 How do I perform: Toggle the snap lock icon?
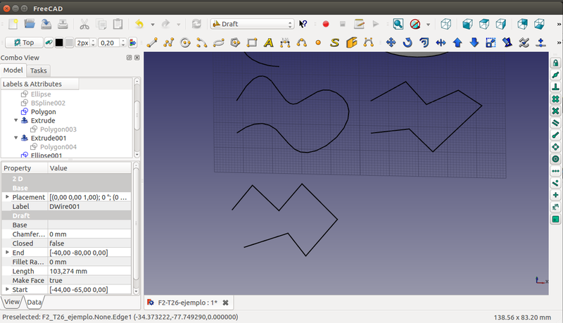point(555,63)
